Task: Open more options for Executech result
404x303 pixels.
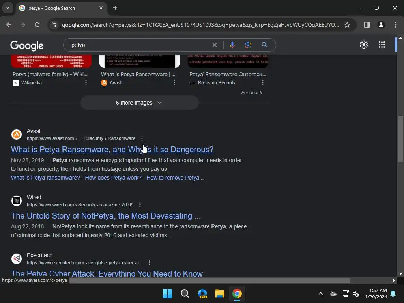Action: [x=150, y=263]
